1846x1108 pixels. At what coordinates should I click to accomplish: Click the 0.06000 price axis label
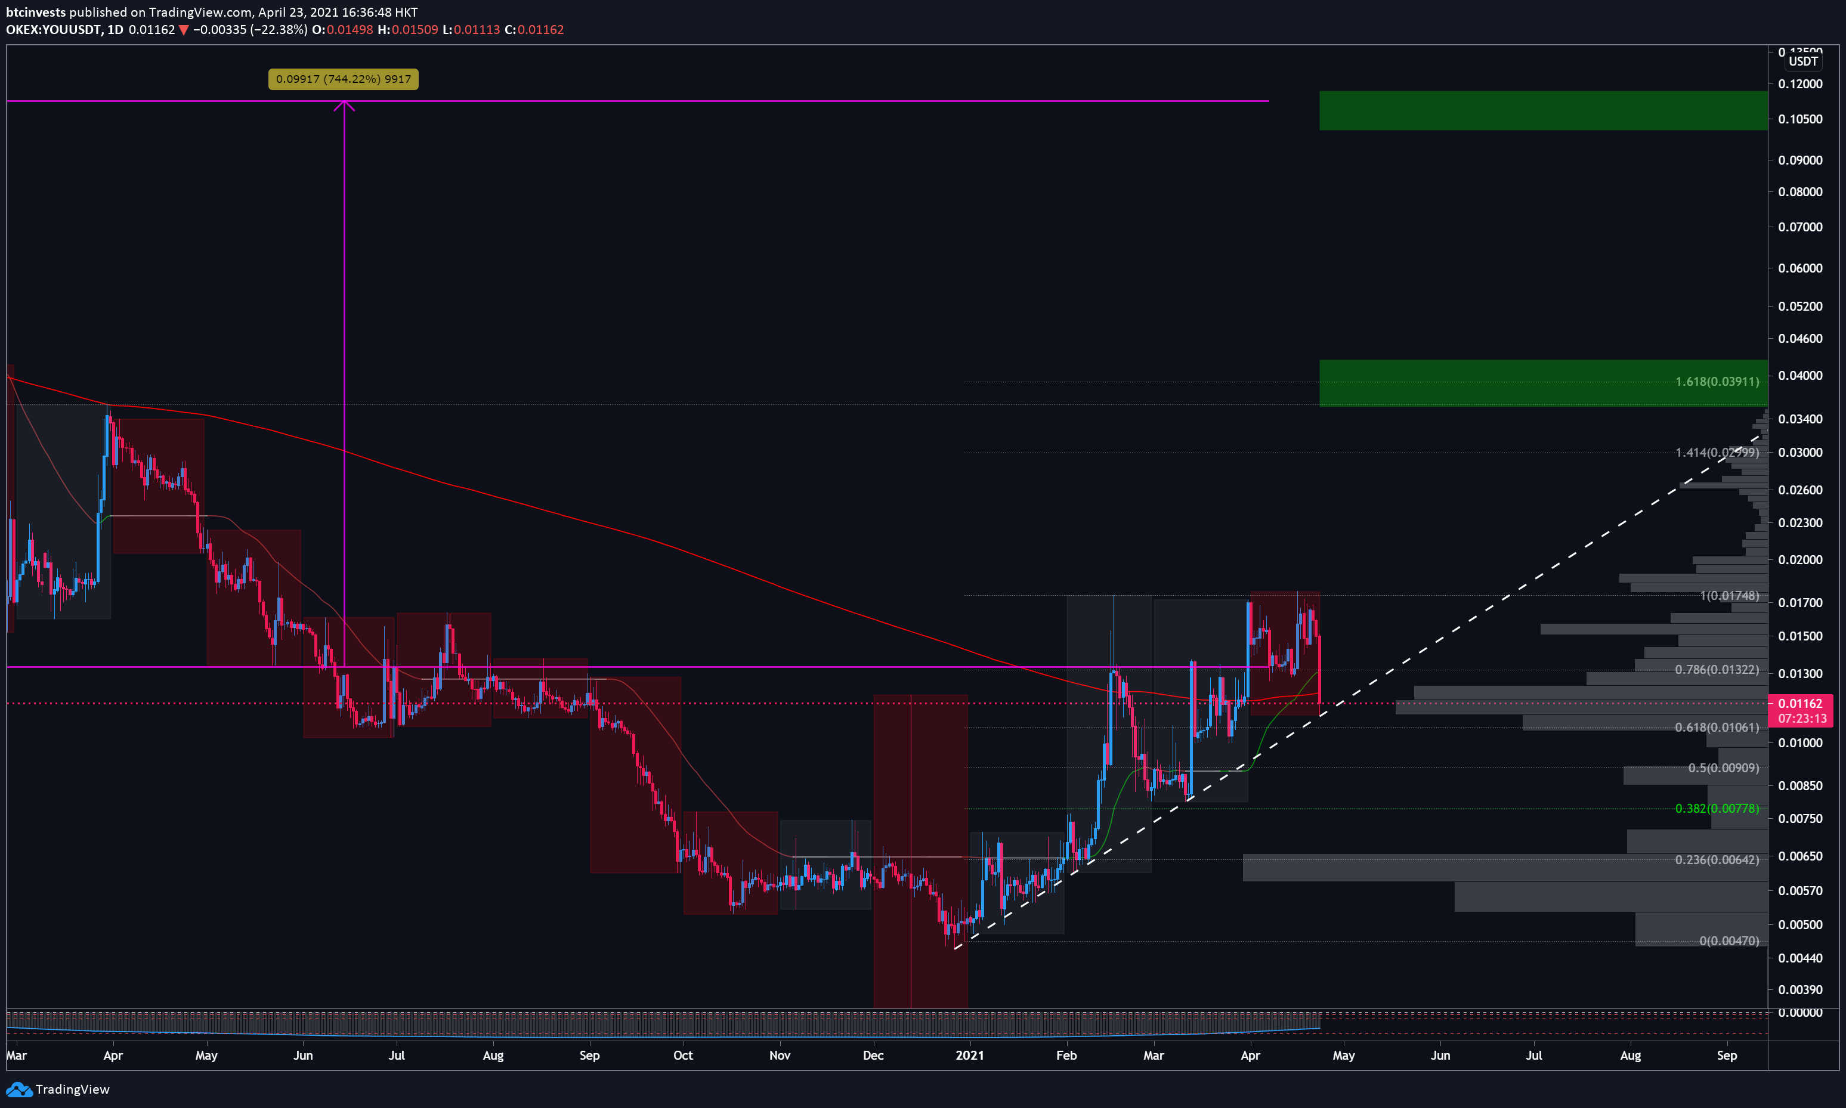(x=1799, y=268)
